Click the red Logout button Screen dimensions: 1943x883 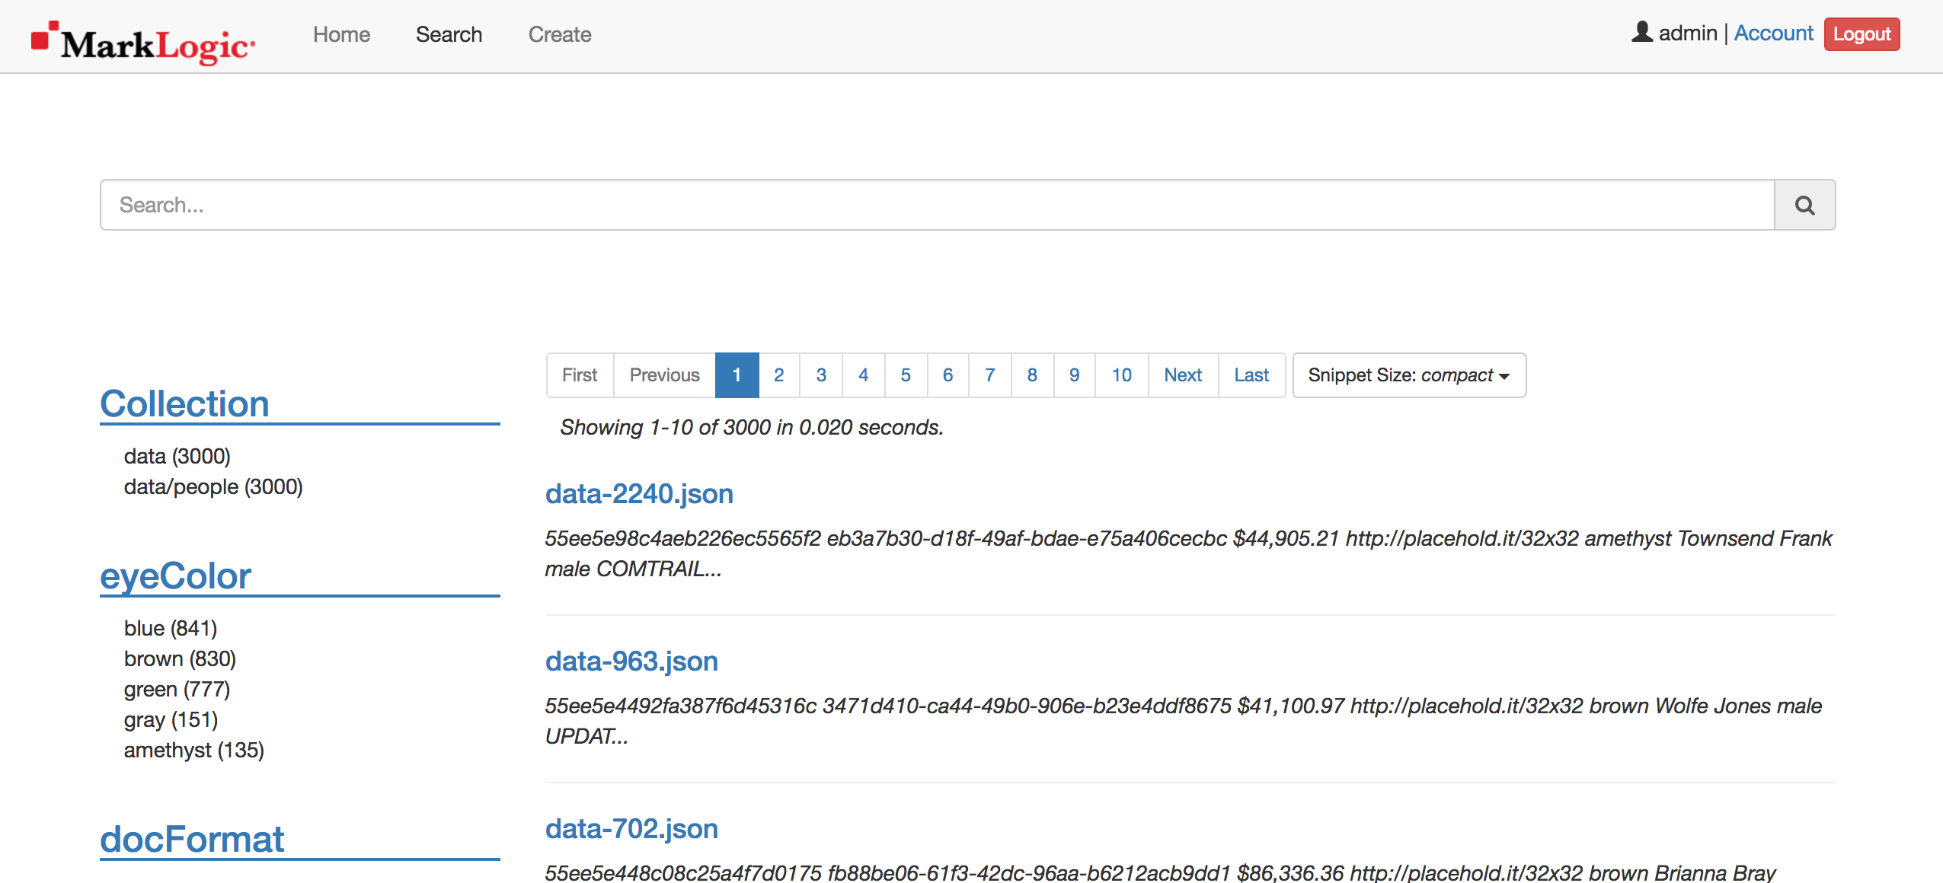click(x=1862, y=34)
